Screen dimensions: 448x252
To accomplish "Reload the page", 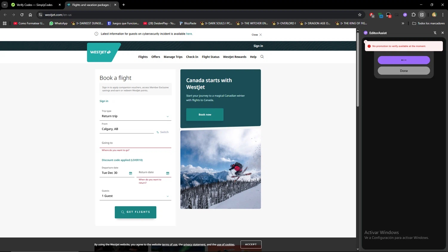I will pyautogui.click(x=22, y=15).
